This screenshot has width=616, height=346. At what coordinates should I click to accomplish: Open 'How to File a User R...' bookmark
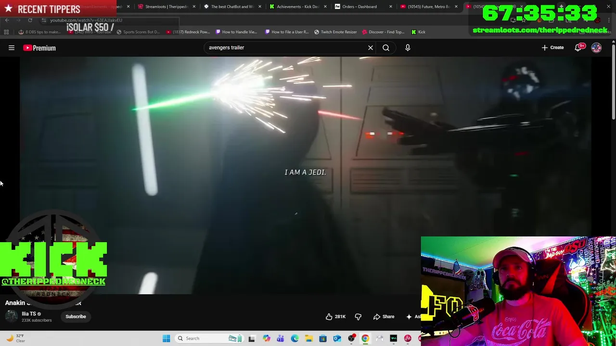click(x=286, y=32)
